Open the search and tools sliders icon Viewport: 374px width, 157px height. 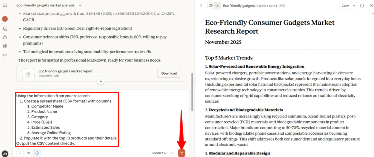pyautogui.click(x=29, y=153)
